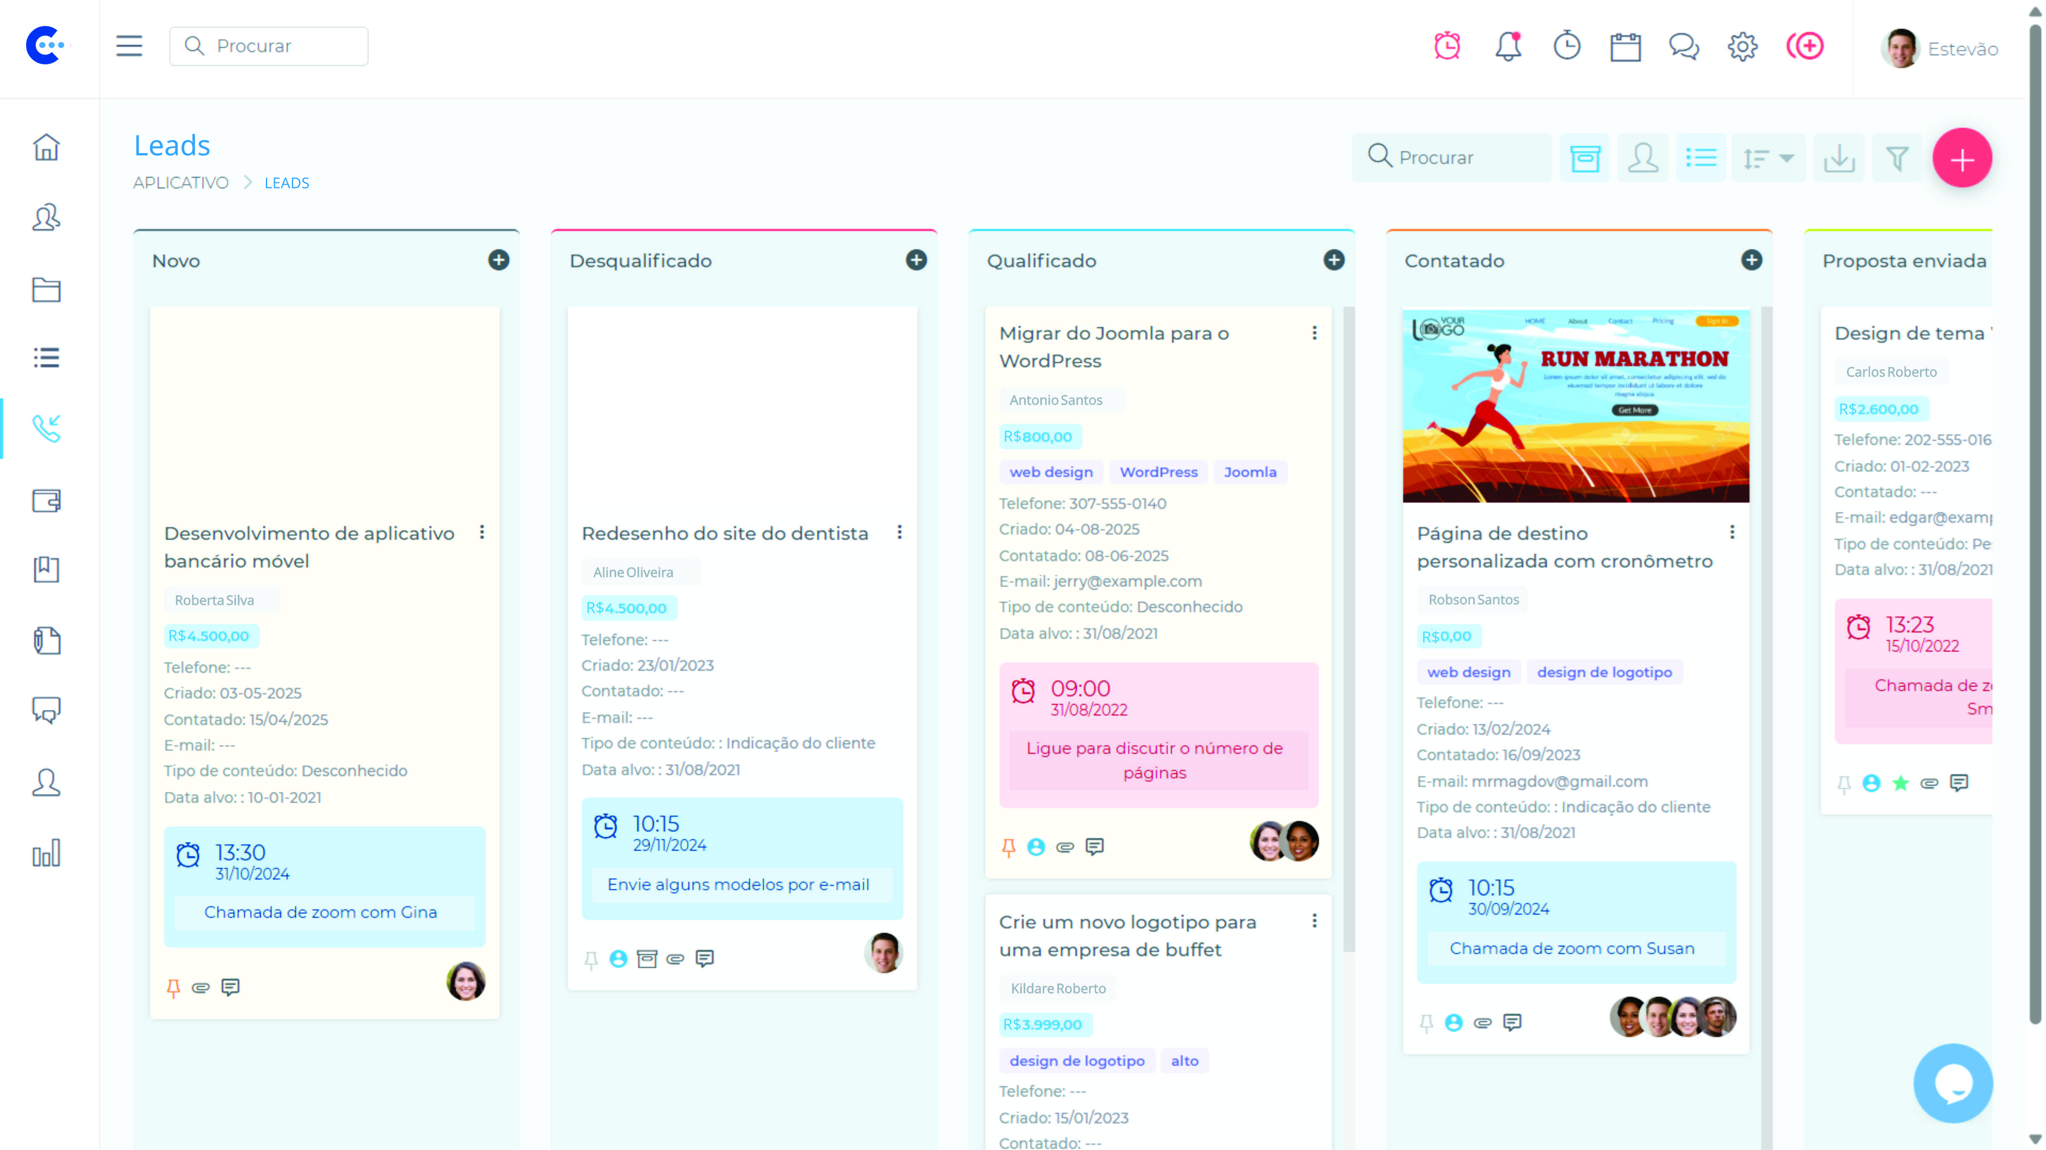Open the notifications bell
This screenshot has height=1150, width=2046.
[x=1507, y=46]
